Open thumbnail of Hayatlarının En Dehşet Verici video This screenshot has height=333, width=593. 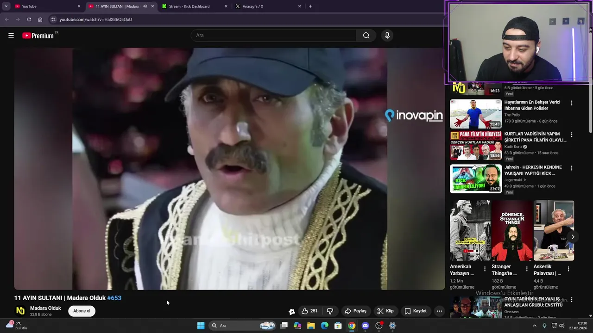(x=476, y=114)
